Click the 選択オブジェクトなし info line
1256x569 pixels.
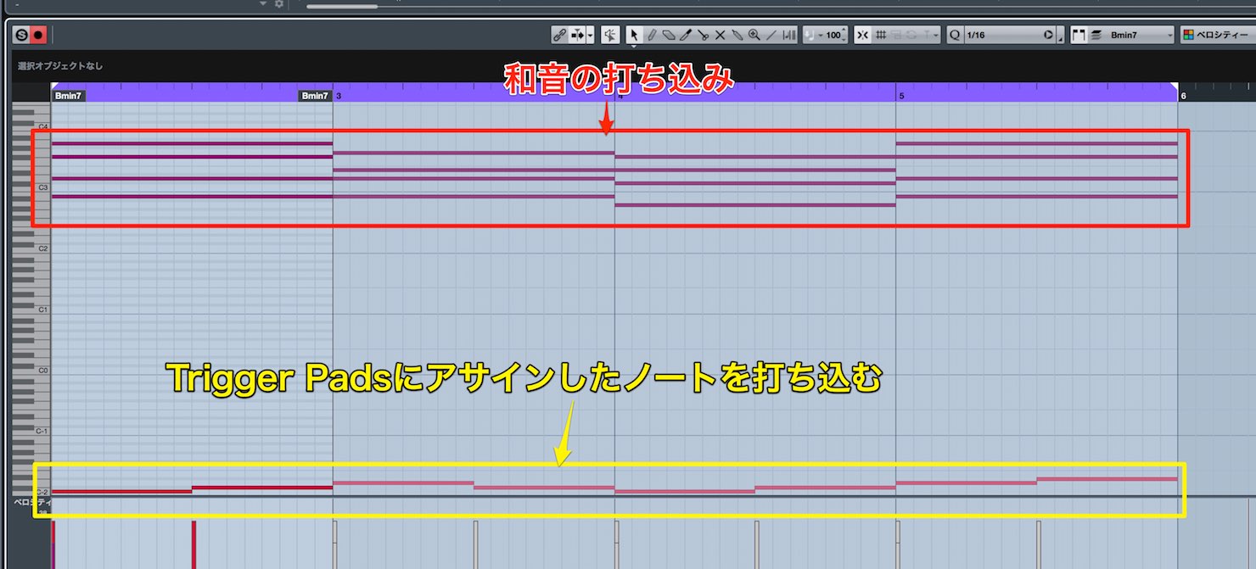point(60,65)
